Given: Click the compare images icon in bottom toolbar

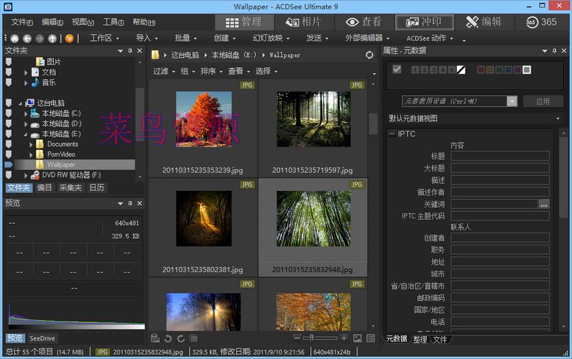Looking at the screenshot, I should pyautogui.click(x=194, y=339).
